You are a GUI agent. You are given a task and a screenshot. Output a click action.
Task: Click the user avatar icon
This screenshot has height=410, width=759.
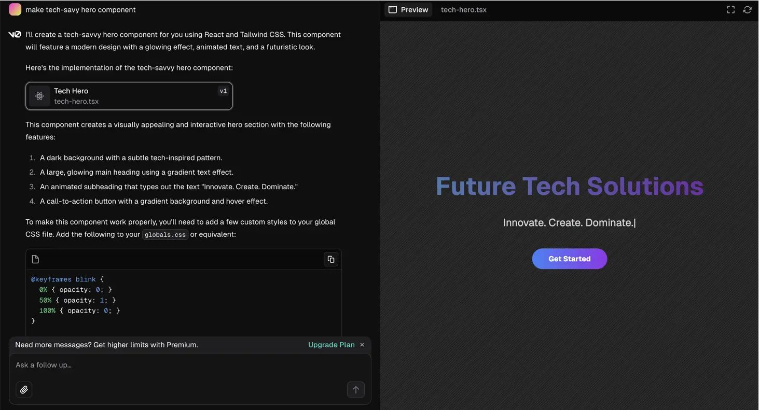coord(15,9)
